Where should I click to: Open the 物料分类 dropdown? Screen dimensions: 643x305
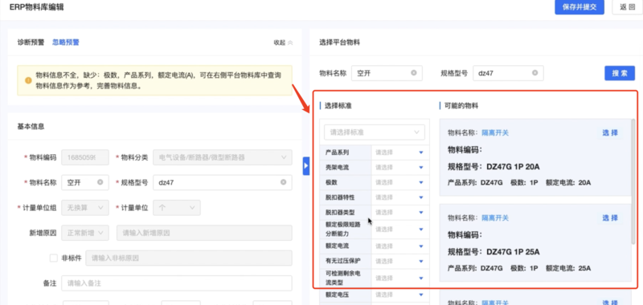tap(223, 157)
